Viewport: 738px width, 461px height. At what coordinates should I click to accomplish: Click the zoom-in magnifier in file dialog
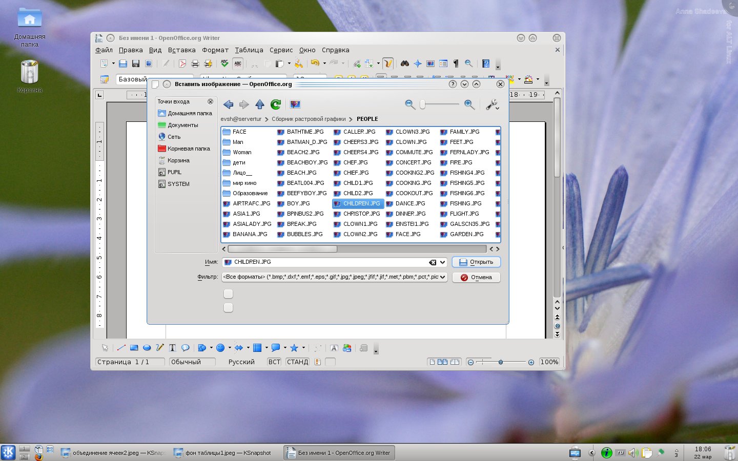[469, 104]
